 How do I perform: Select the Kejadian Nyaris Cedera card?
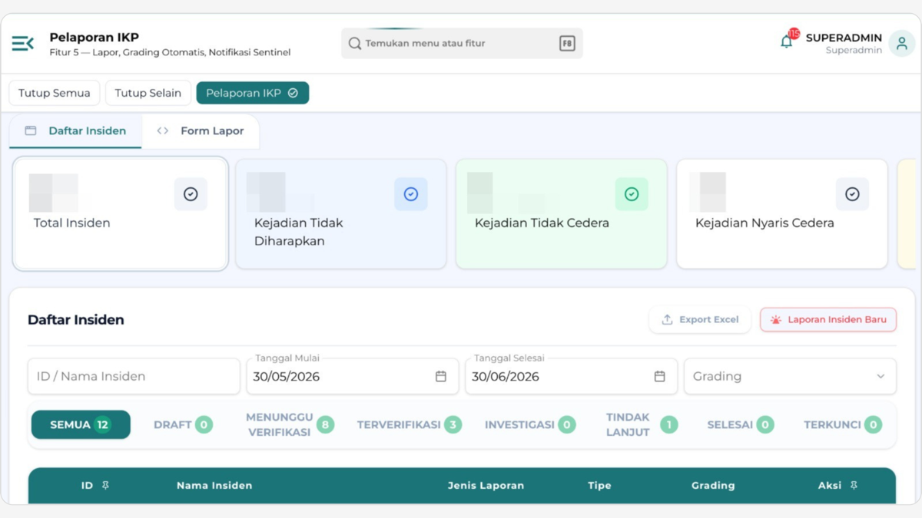click(x=782, y=214)
